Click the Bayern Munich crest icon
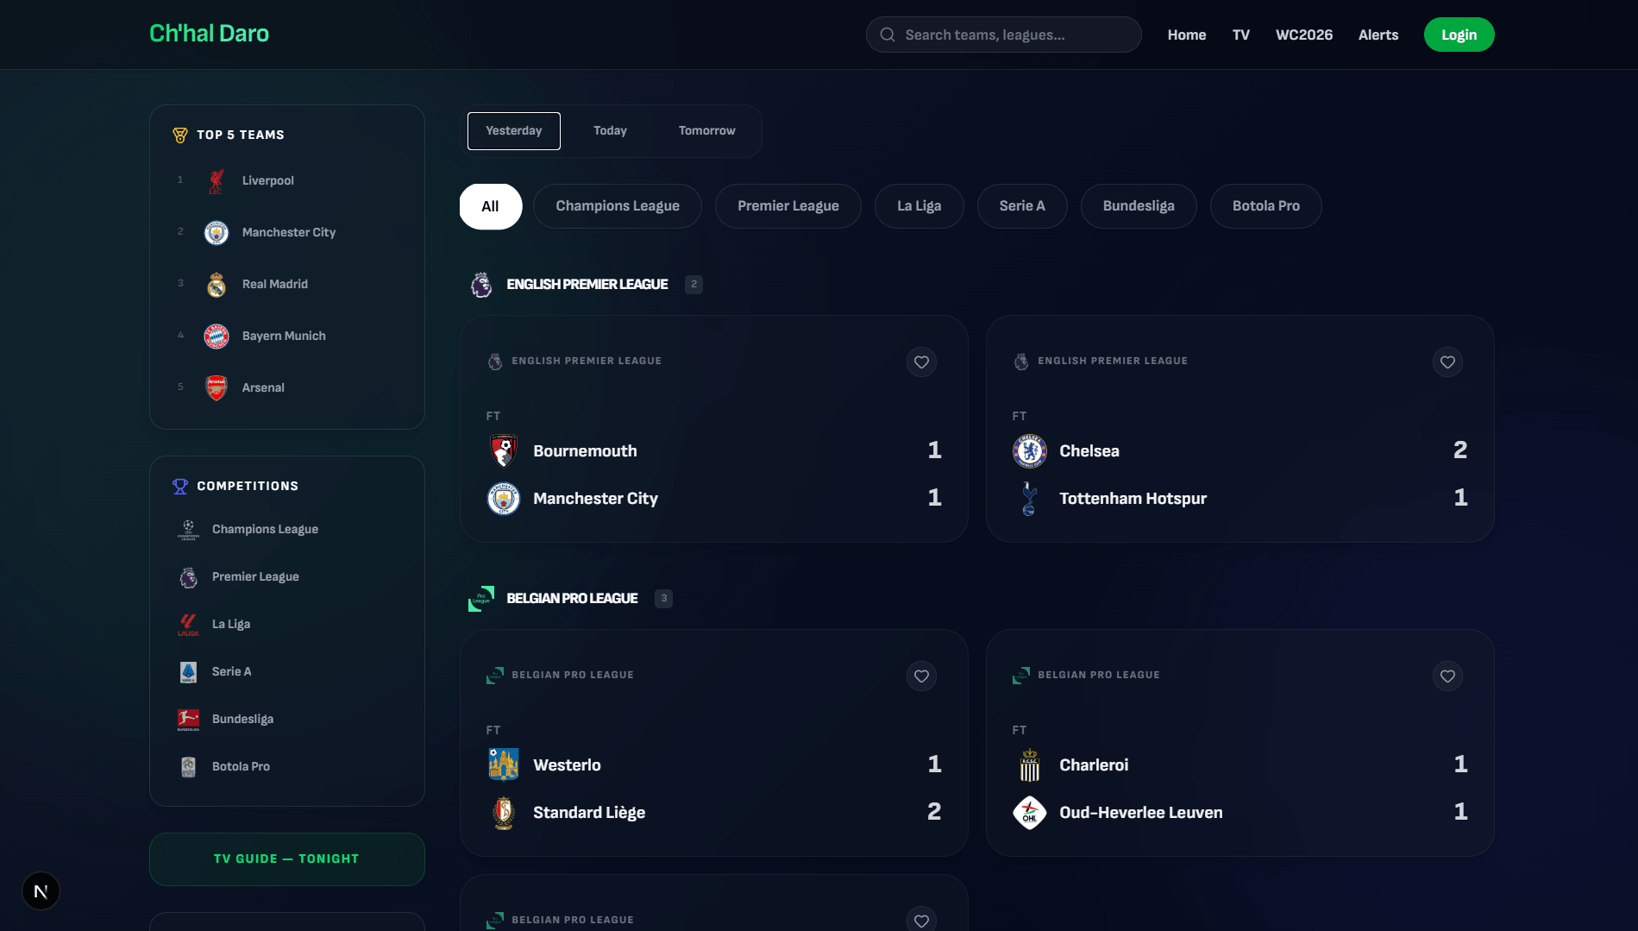The height and width of the screenshot is (931, 1638). tap(217, 337)
